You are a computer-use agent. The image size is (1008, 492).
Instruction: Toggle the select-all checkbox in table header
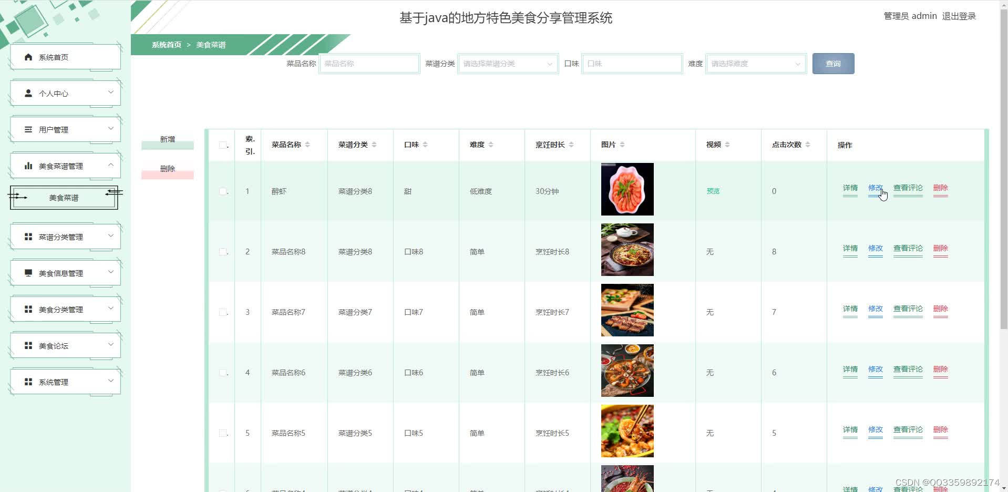point(223,145)
